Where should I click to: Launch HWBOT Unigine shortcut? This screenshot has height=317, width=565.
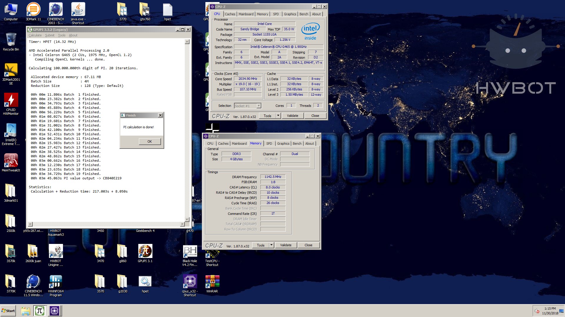point(56,255)
